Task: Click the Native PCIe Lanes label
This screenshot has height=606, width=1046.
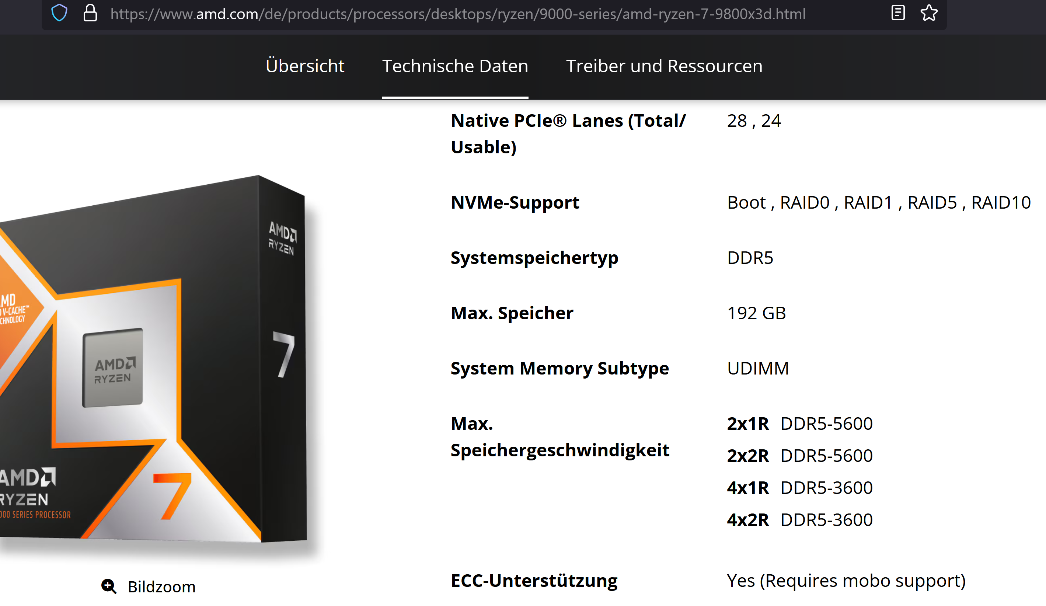Action: tap(568, 134)
